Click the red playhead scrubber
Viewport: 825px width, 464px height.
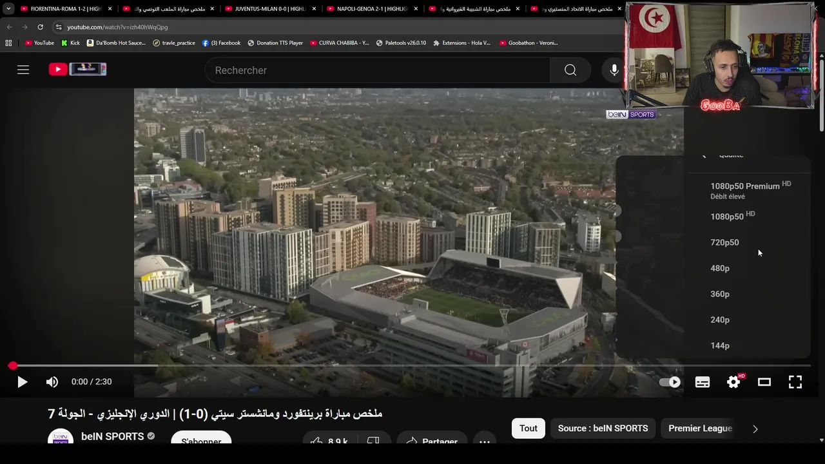[x=13, y=366]
